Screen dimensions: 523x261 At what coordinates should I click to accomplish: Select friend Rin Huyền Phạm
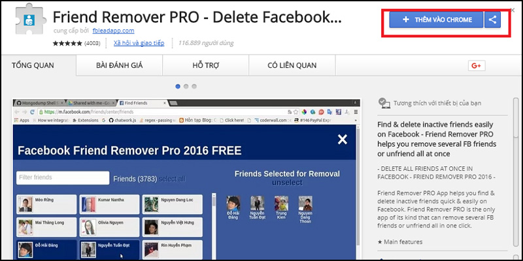(173, 250)
